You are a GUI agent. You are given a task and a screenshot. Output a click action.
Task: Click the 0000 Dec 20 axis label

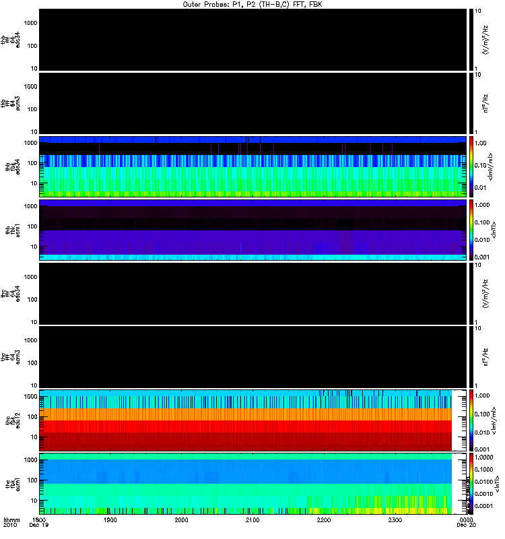pyautogui.click(x=466, y=523)
